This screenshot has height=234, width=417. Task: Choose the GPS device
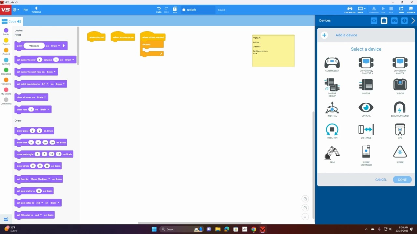point(400,131)
